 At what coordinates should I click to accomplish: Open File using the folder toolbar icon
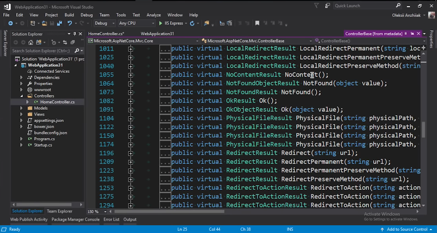pos(44,24)
